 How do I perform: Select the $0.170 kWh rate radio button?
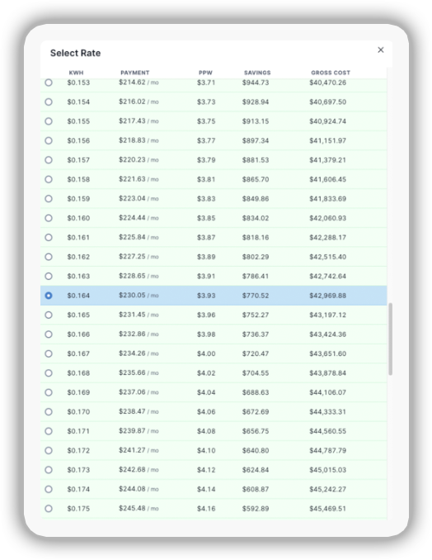click(49, 412)
